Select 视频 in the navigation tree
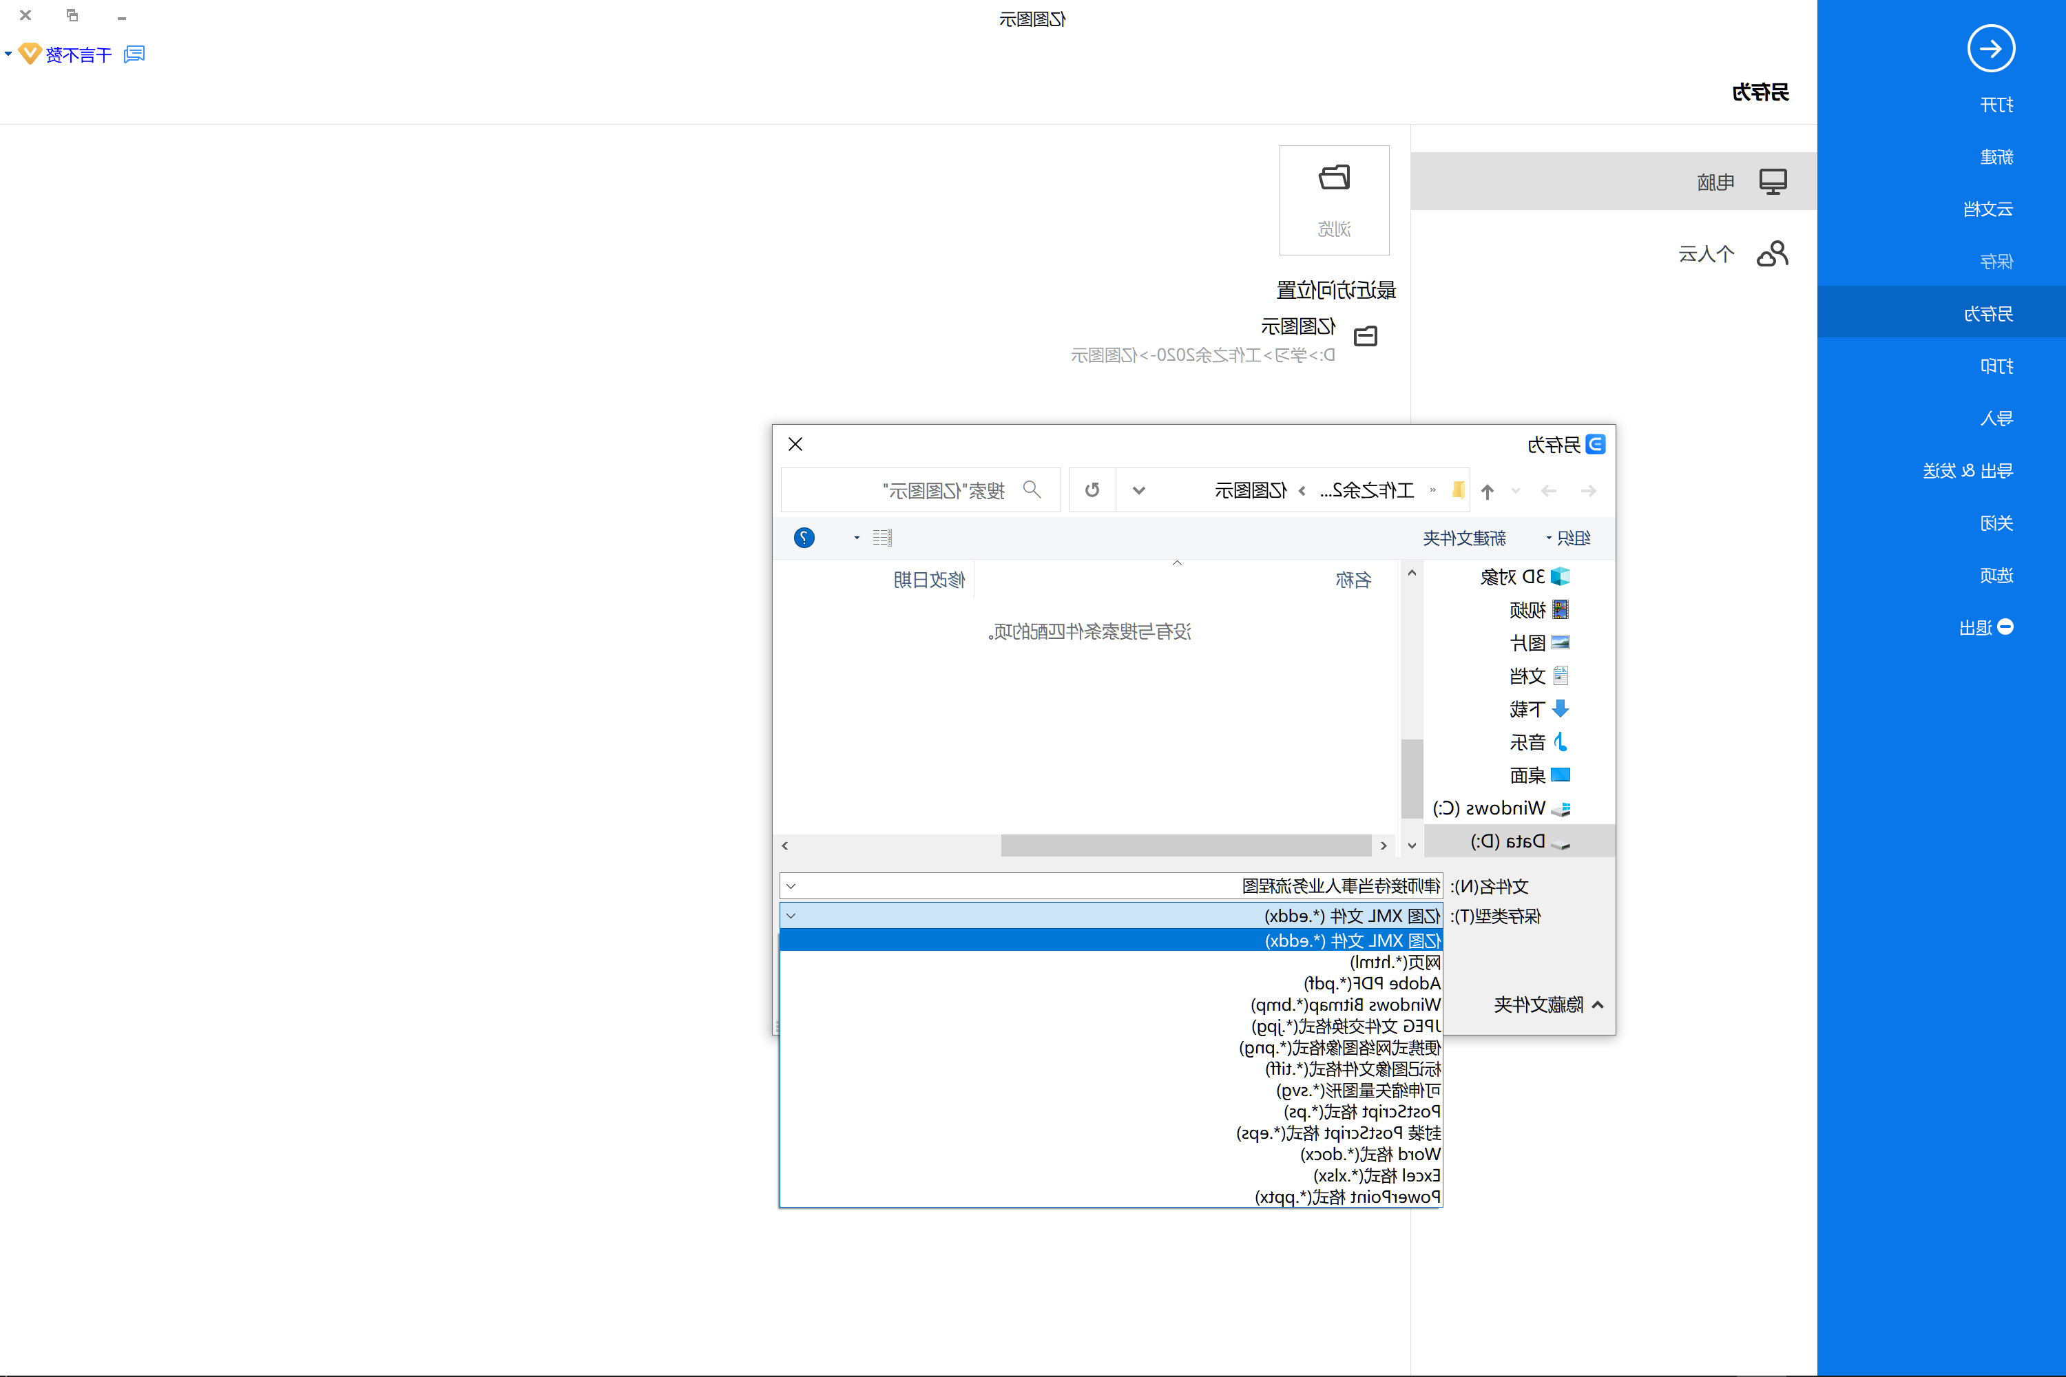Screen dimensions: 2066x1377 1539,609
